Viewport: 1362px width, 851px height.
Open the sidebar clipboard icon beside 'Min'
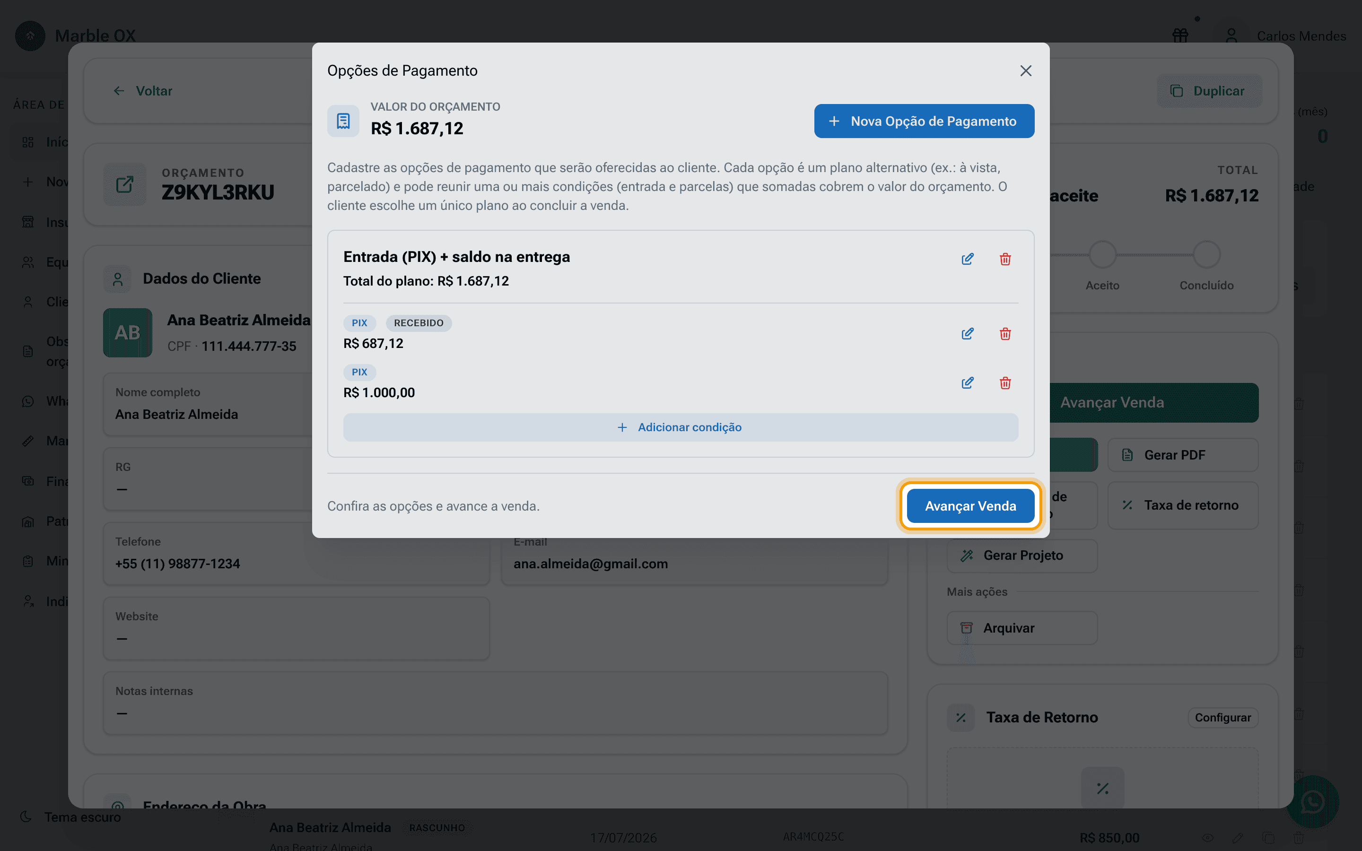[x=28, y=561]
